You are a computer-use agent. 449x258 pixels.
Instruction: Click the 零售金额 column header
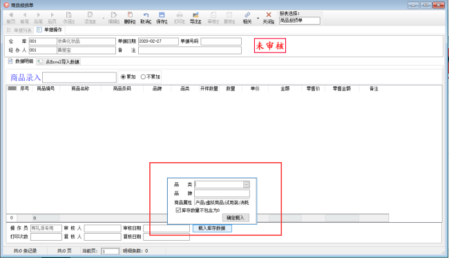tap(342, 89)
